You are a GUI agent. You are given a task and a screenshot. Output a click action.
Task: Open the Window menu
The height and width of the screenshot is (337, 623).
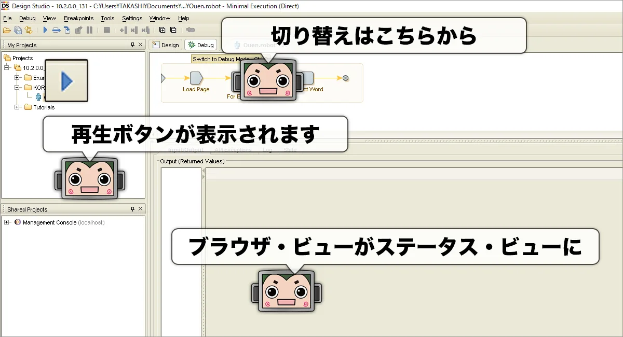click(159, 18)
